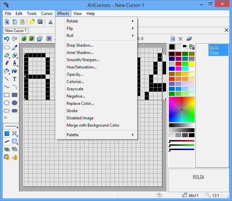Toggle the dithered pattern fill mode
The height and width of the screenshot is (201, 232).
15,134
